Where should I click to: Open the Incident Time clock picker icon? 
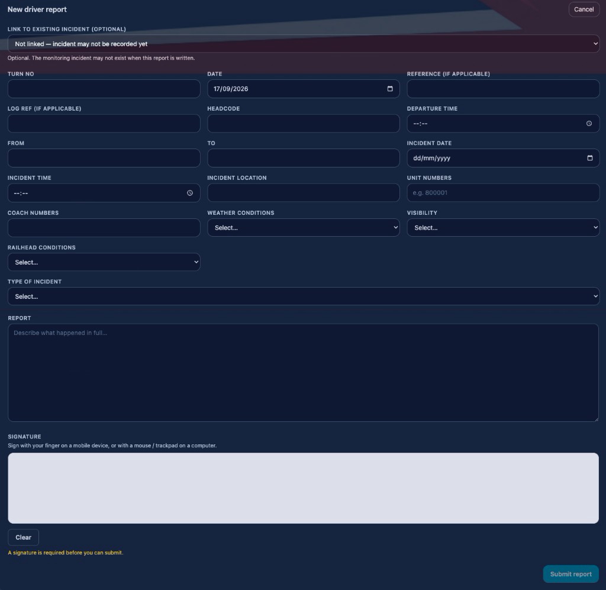(190, 193)
